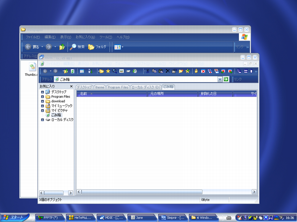297x222 pixels.
Task: Switch to Jane taskbar button
Action: pyautogui.click(x=142, y=218)
